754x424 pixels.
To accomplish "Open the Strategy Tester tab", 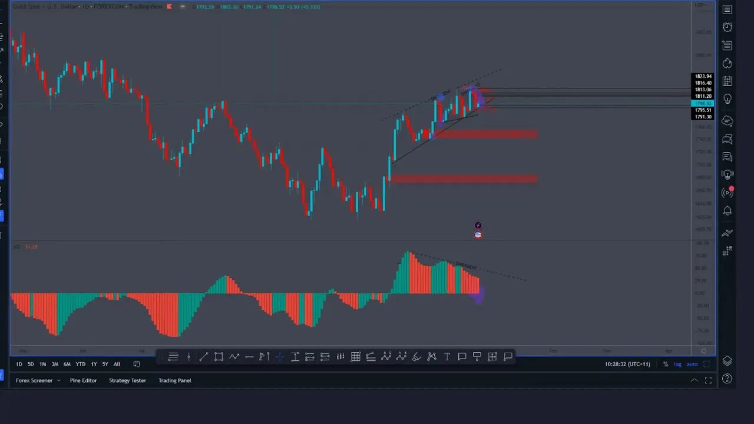I will 127,380.
